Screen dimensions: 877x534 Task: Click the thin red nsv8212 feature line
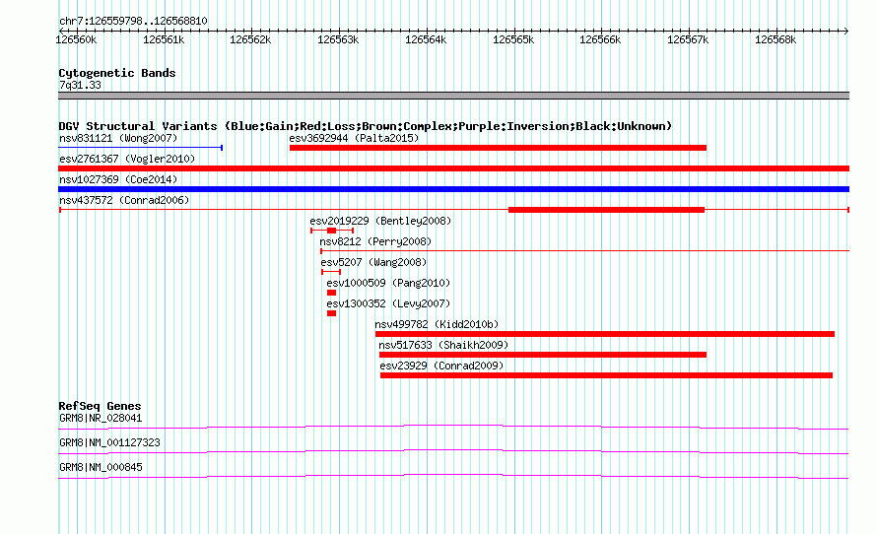tap(584, 251)
